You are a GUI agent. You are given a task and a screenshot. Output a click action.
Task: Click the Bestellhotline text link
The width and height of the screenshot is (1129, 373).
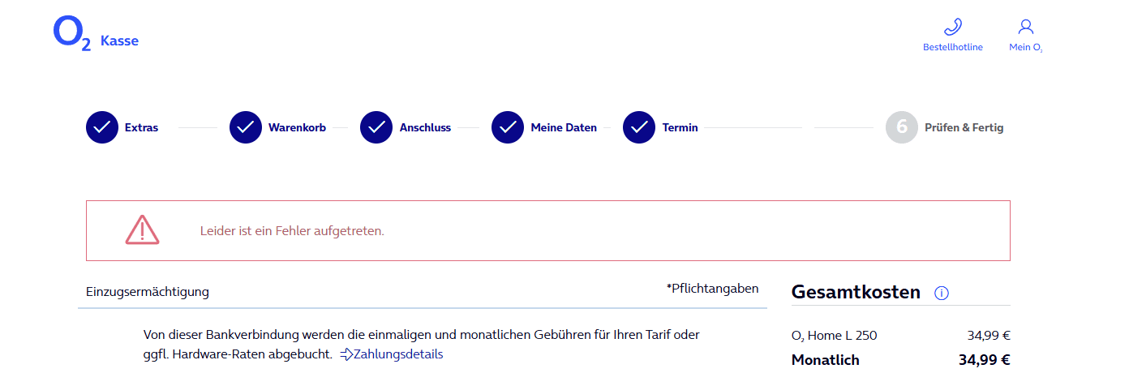coord(952,47)
